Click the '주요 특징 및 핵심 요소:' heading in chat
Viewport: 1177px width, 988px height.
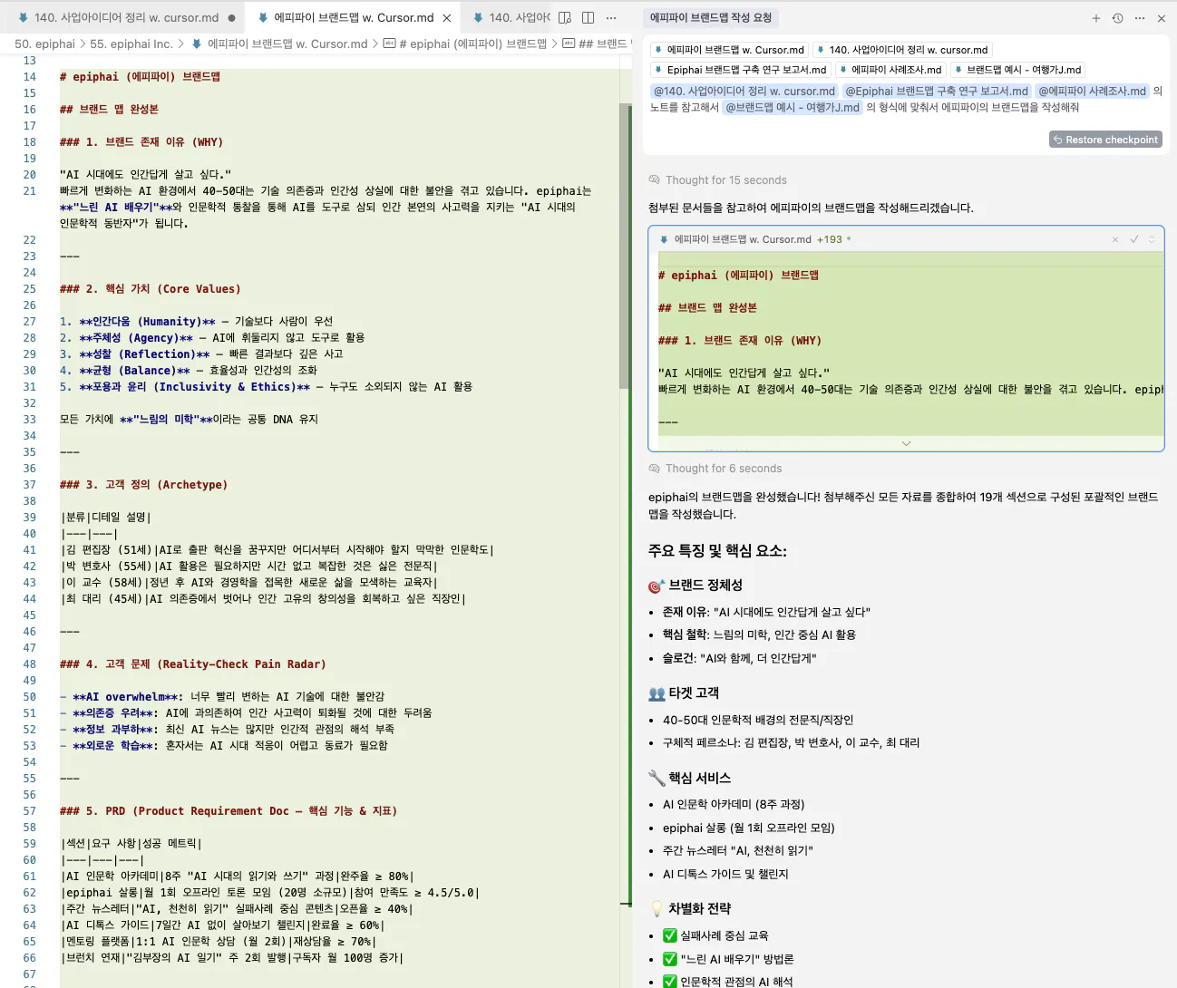pos(717,551)
